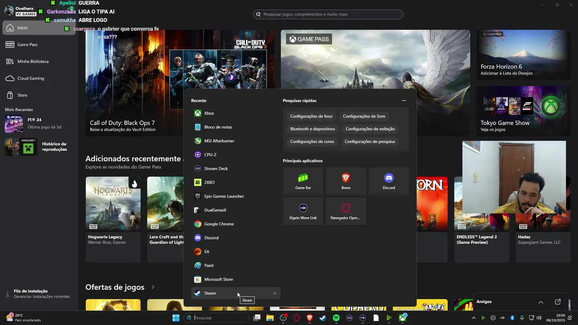Launch CPU-Z from the recent list
578x325 pixels.
(236, 155)
